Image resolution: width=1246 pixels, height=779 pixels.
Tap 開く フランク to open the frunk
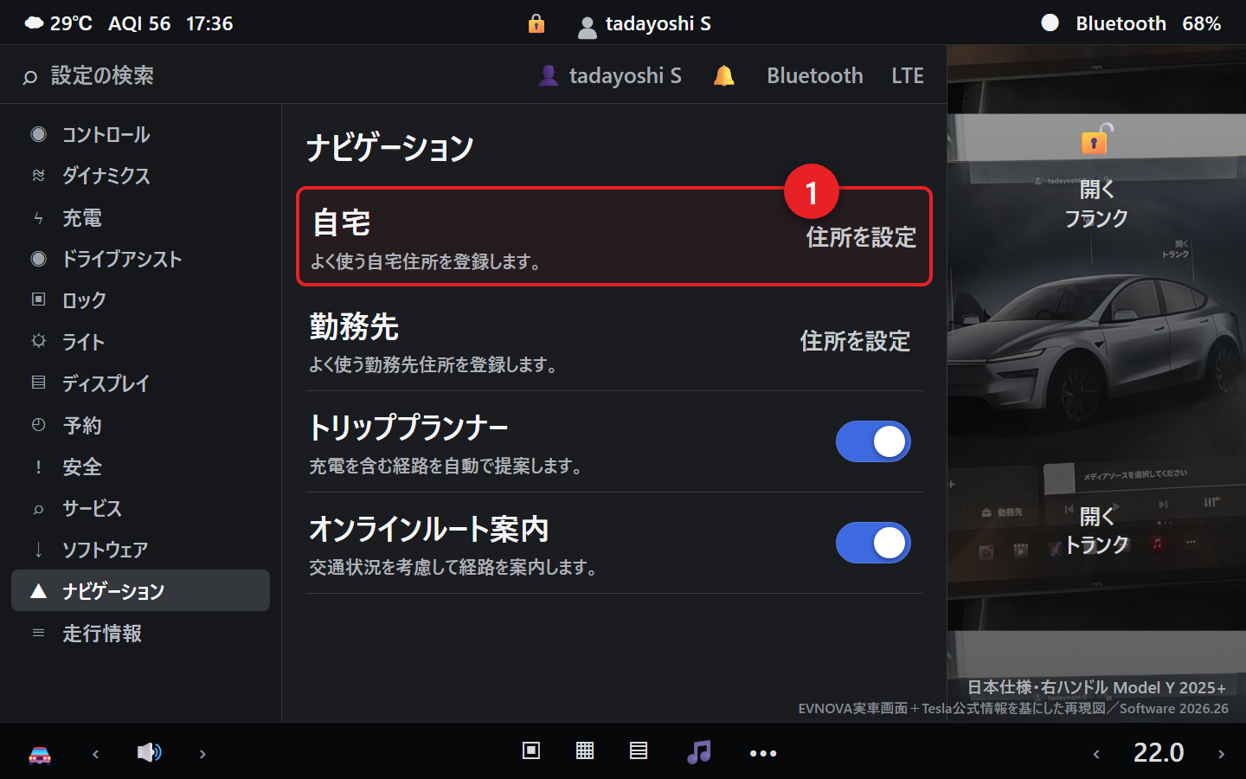tap(1096, 203)
